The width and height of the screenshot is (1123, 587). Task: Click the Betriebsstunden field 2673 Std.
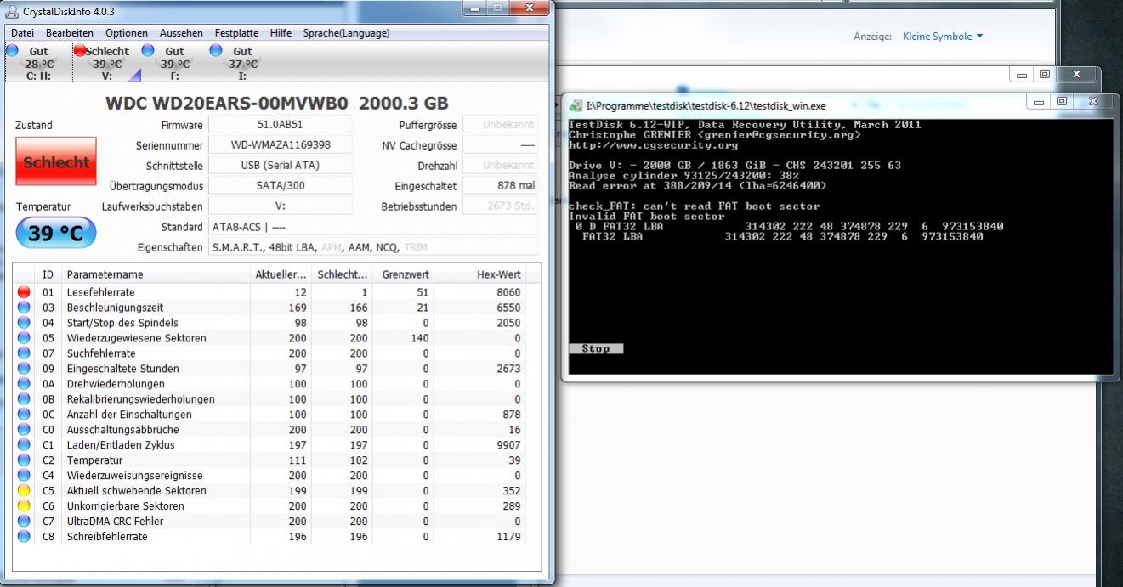(x=501, y=206)
